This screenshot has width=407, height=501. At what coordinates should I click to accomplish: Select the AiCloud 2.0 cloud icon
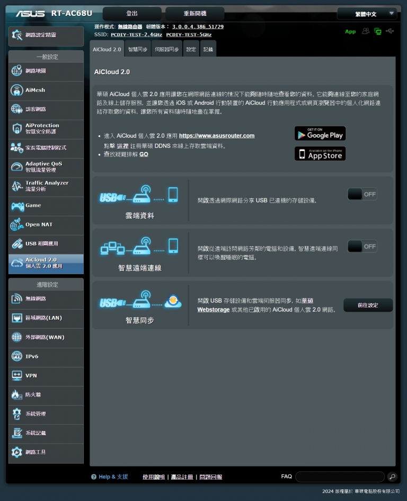[17, 262]
